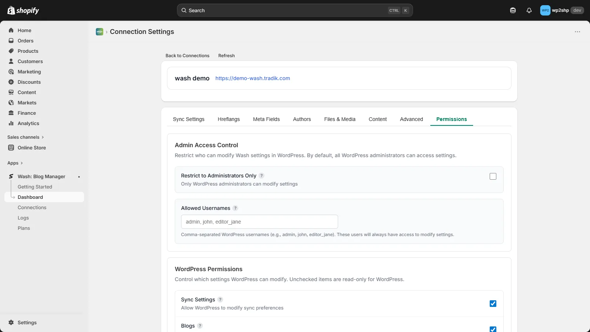The height and width of the screenshot is (332, 590).
Task: Click the Markets globe icon
Action: pyautogui.click(x=11, y=103)
